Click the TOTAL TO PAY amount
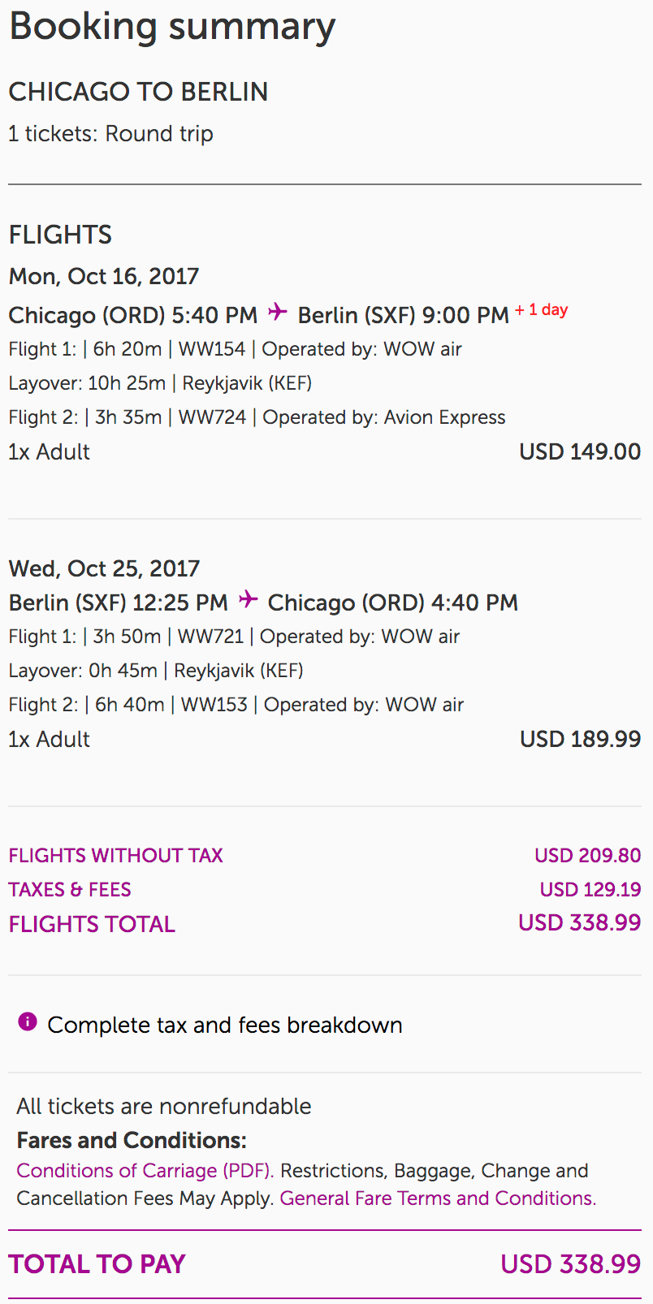Screen dimensions: 653x1304 [570, 1264]
